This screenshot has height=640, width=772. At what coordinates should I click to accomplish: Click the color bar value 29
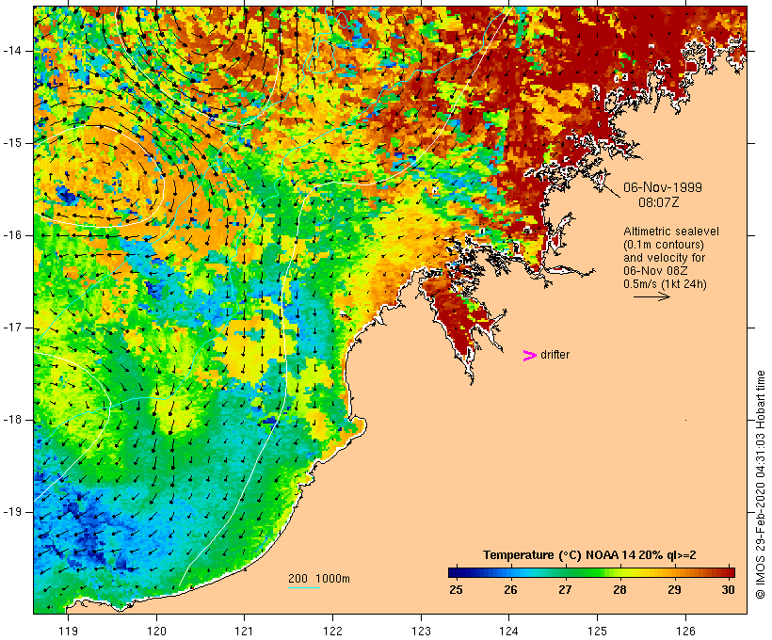[x=674, y=590]
